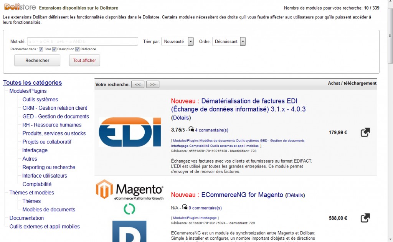Open Reporting ou recherche category

click(49, 167)
